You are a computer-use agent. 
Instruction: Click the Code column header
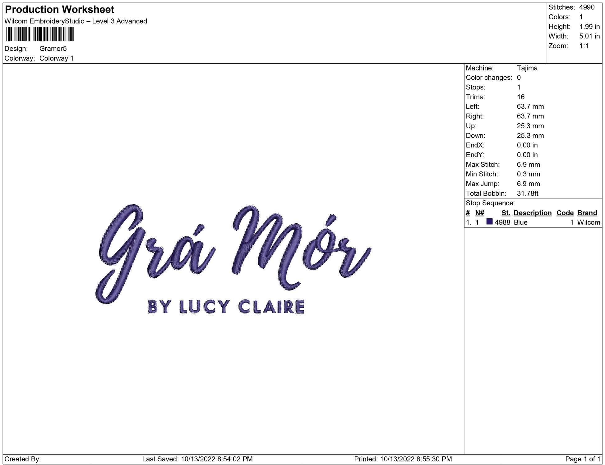pos(565,213)
